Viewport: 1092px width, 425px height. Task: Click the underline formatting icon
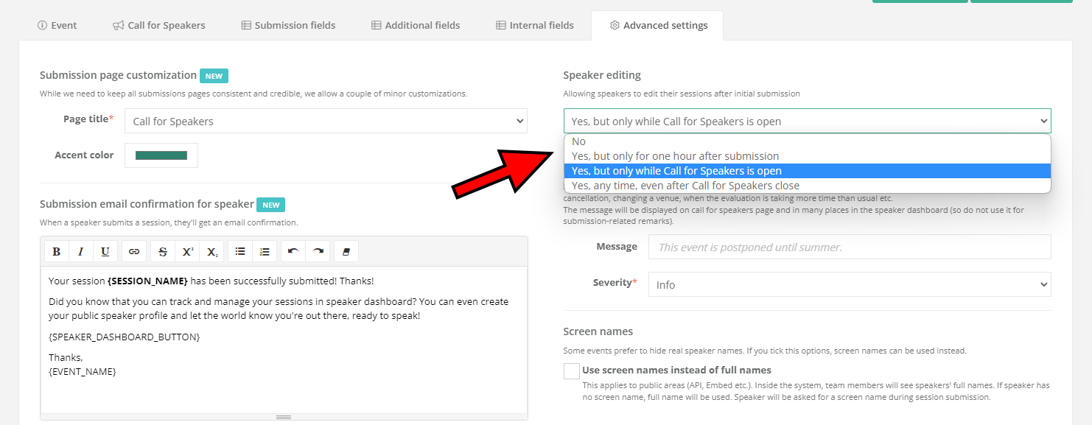tap(105, 252)
